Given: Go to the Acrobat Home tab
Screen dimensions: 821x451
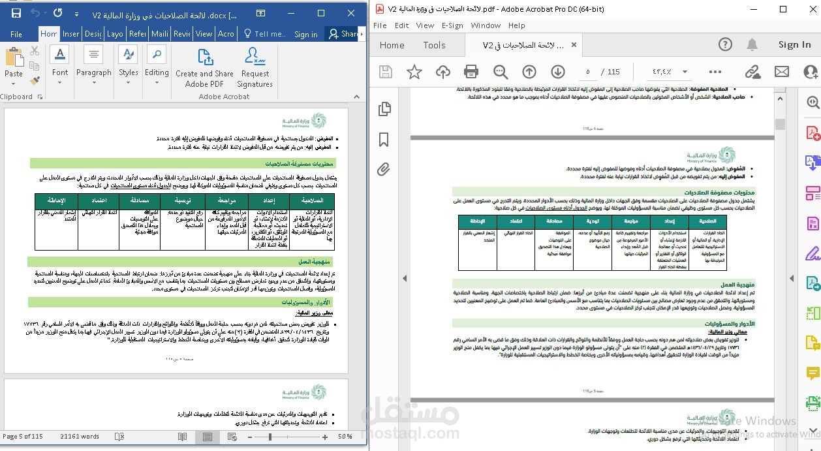Looking at the screenshot, I should (x=392, y=45).
